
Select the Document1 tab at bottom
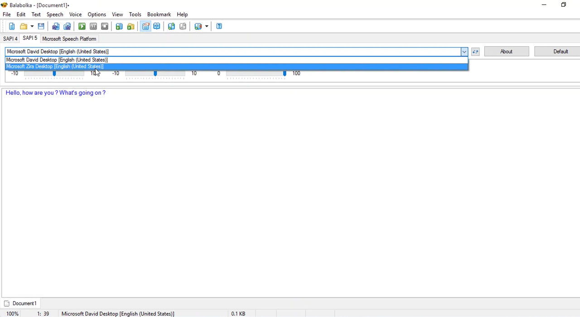[x=20, y=303]
